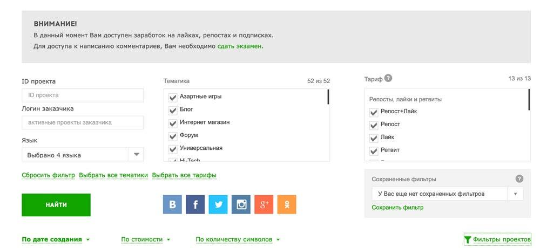Click the green НАЙТИ button
This screenshot has width=540, height=248.
click(x=56, y=205)
